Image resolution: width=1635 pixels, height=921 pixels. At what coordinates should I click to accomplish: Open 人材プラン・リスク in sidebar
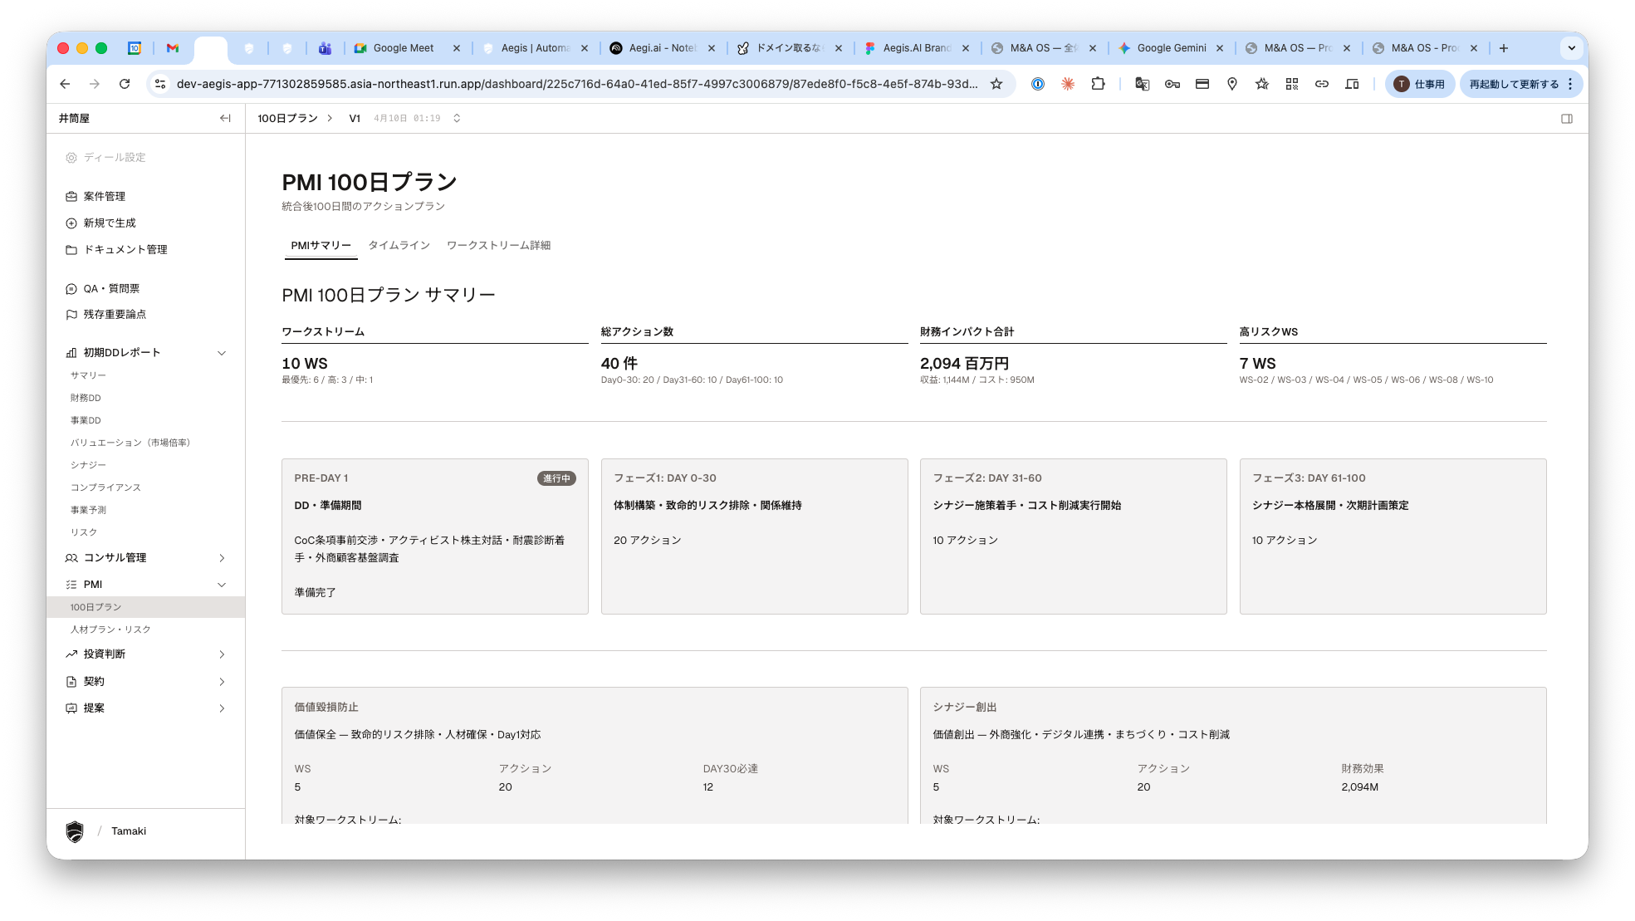[x=110, y=630]
